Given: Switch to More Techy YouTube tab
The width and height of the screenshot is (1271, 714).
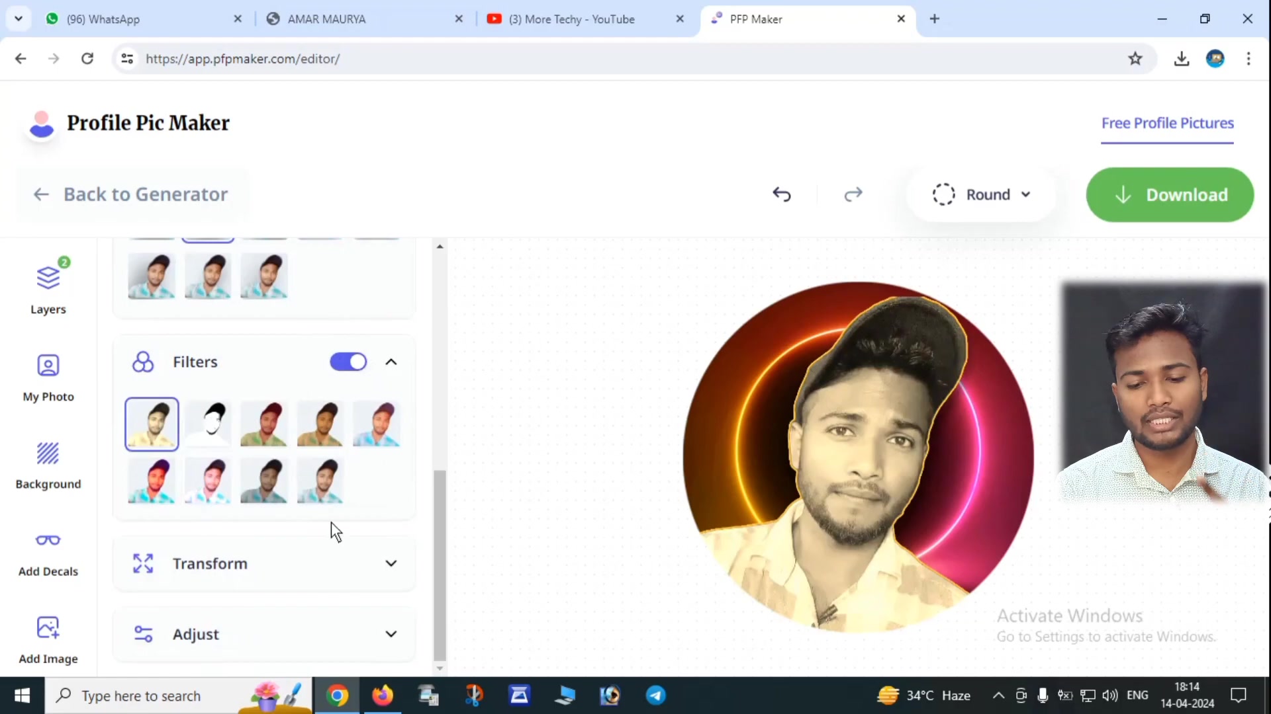Looking at the screenshot, I should 585,19.
